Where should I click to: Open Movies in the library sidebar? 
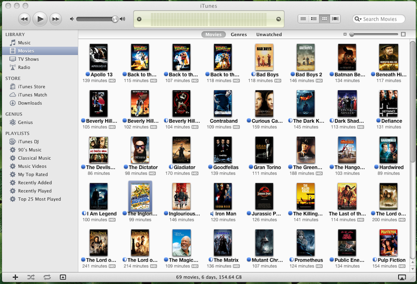pos(40,51)
